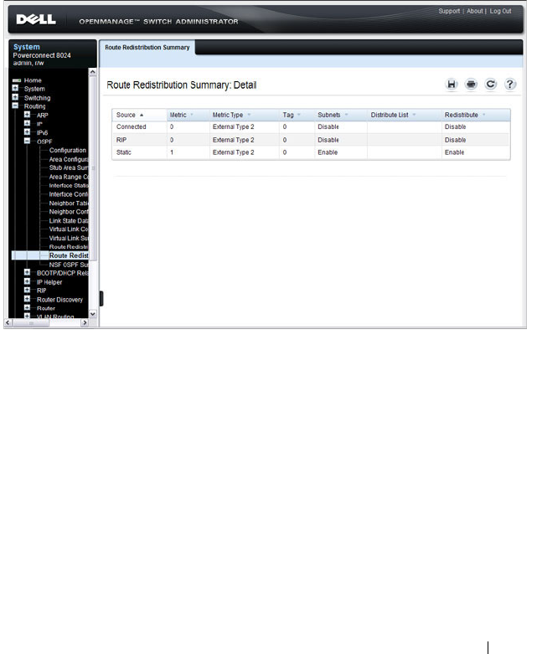
Task: Expand the Router Discovery node
Action: (x=27, y=299)
